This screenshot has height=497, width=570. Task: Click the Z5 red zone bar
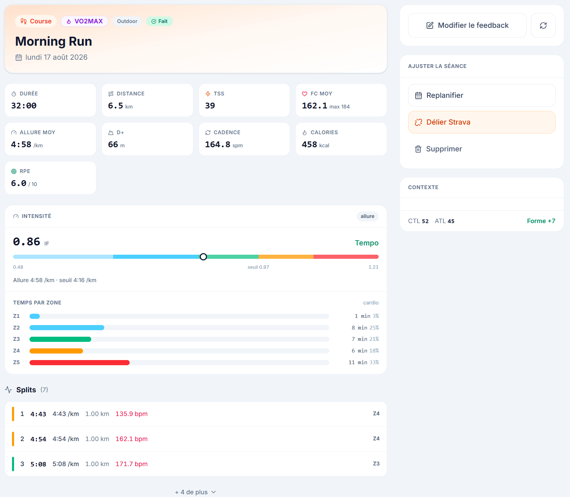80,362
